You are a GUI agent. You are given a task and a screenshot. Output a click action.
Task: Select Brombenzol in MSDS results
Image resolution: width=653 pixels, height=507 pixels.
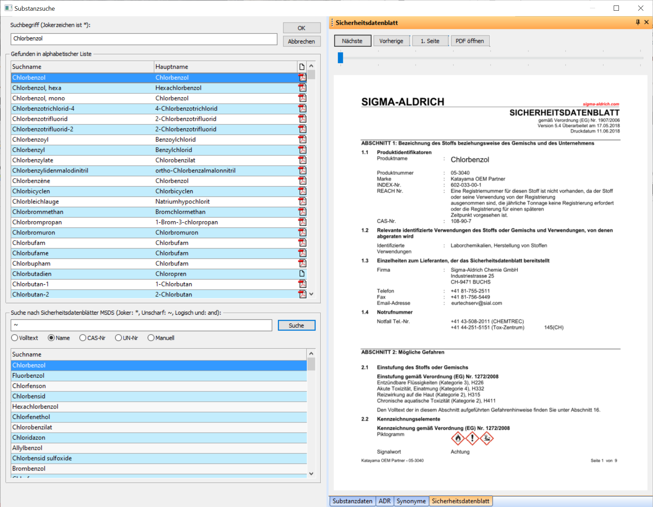click(159, 468)
